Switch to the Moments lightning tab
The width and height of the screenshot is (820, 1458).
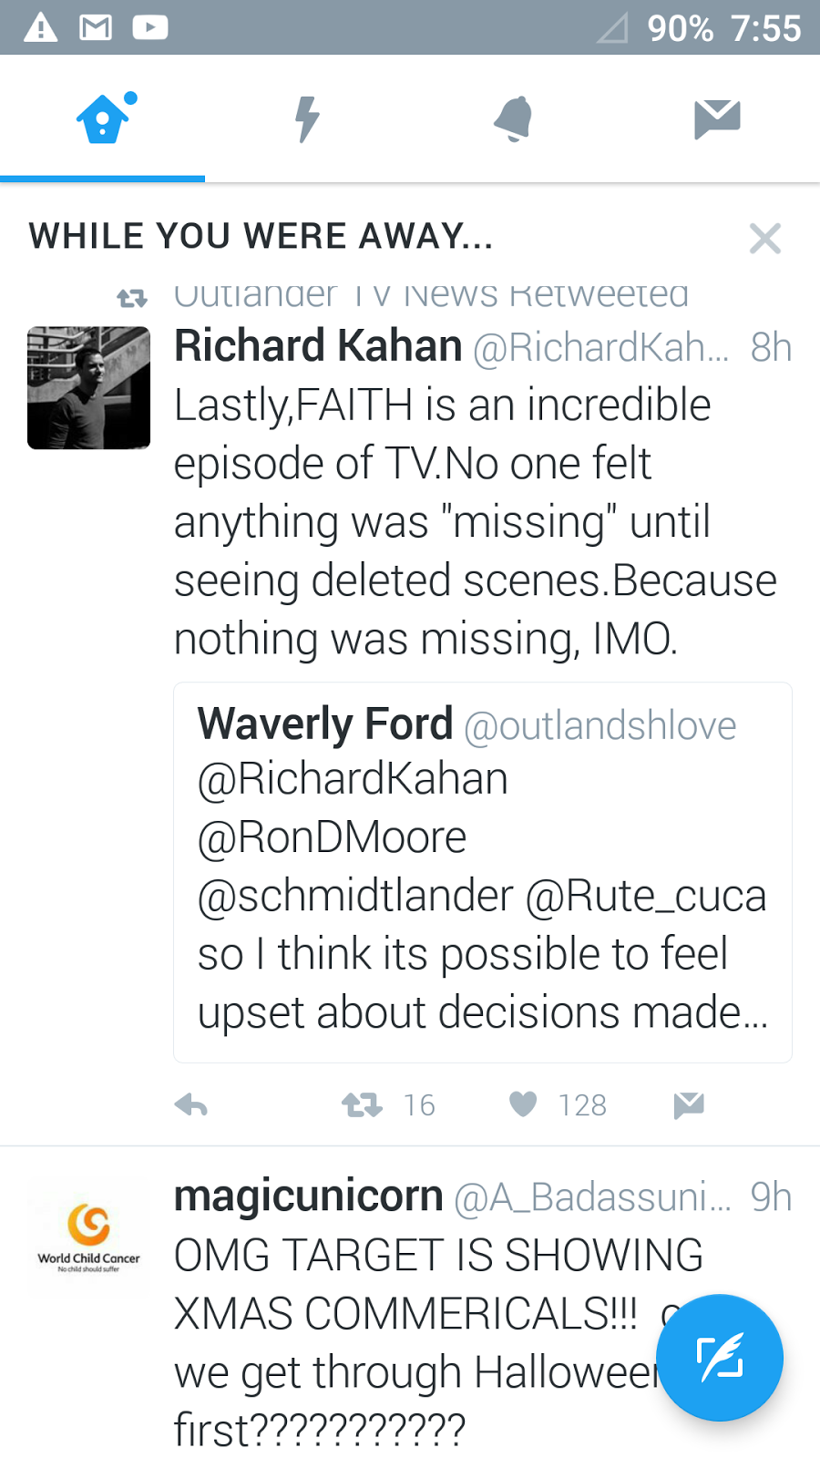(307, 118)
